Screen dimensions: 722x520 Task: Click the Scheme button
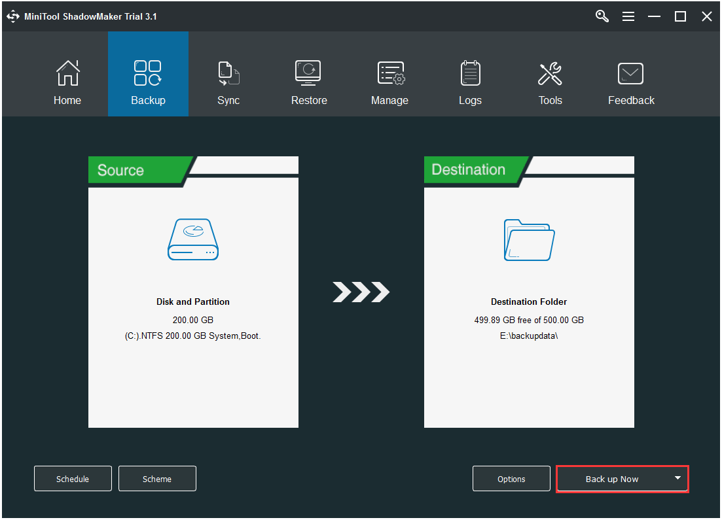(157, 479)
